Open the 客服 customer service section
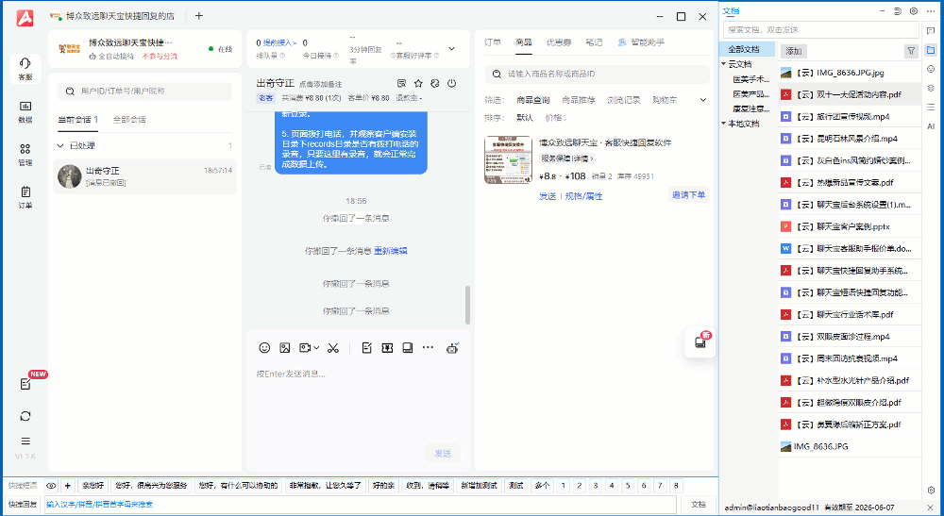 coord(25,69)
